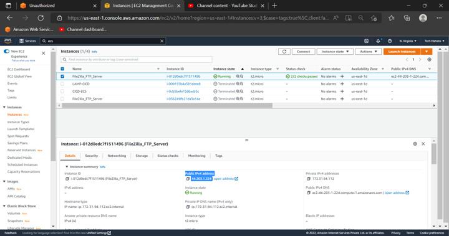
Task: Open instance link i-012d0edc7f1511496
Action: point(183,77)
